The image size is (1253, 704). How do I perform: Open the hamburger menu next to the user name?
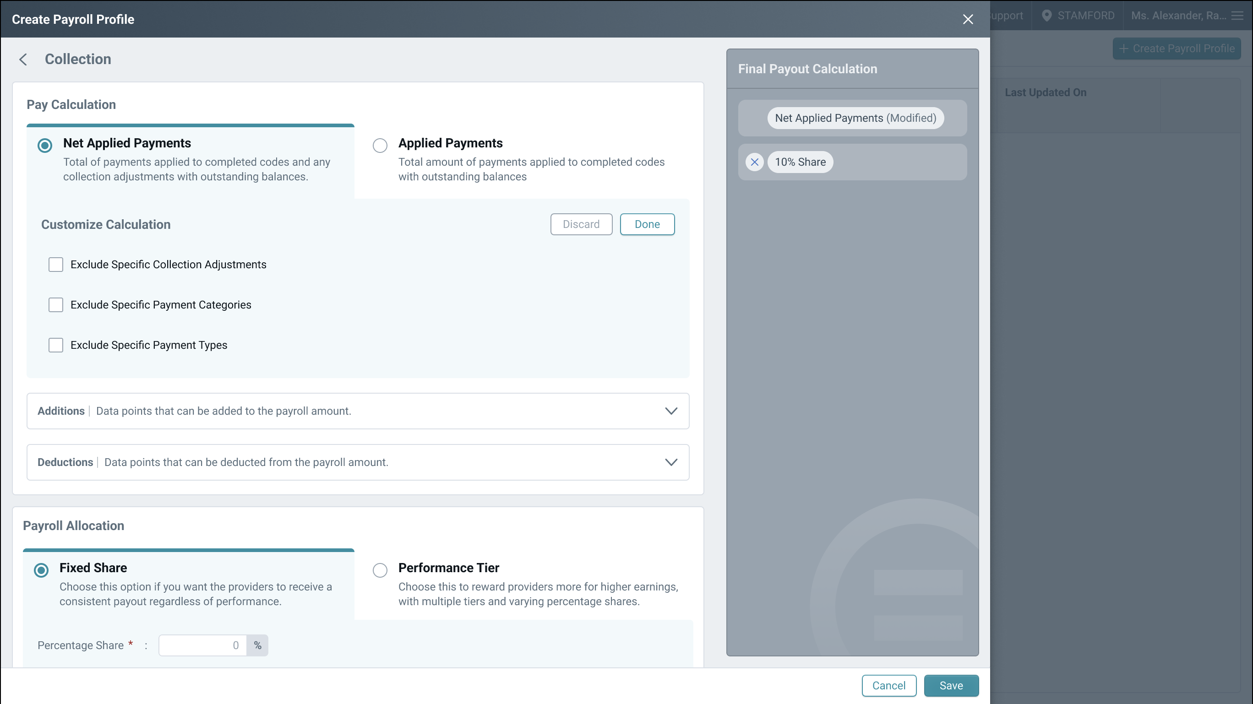pos(1238,16)
